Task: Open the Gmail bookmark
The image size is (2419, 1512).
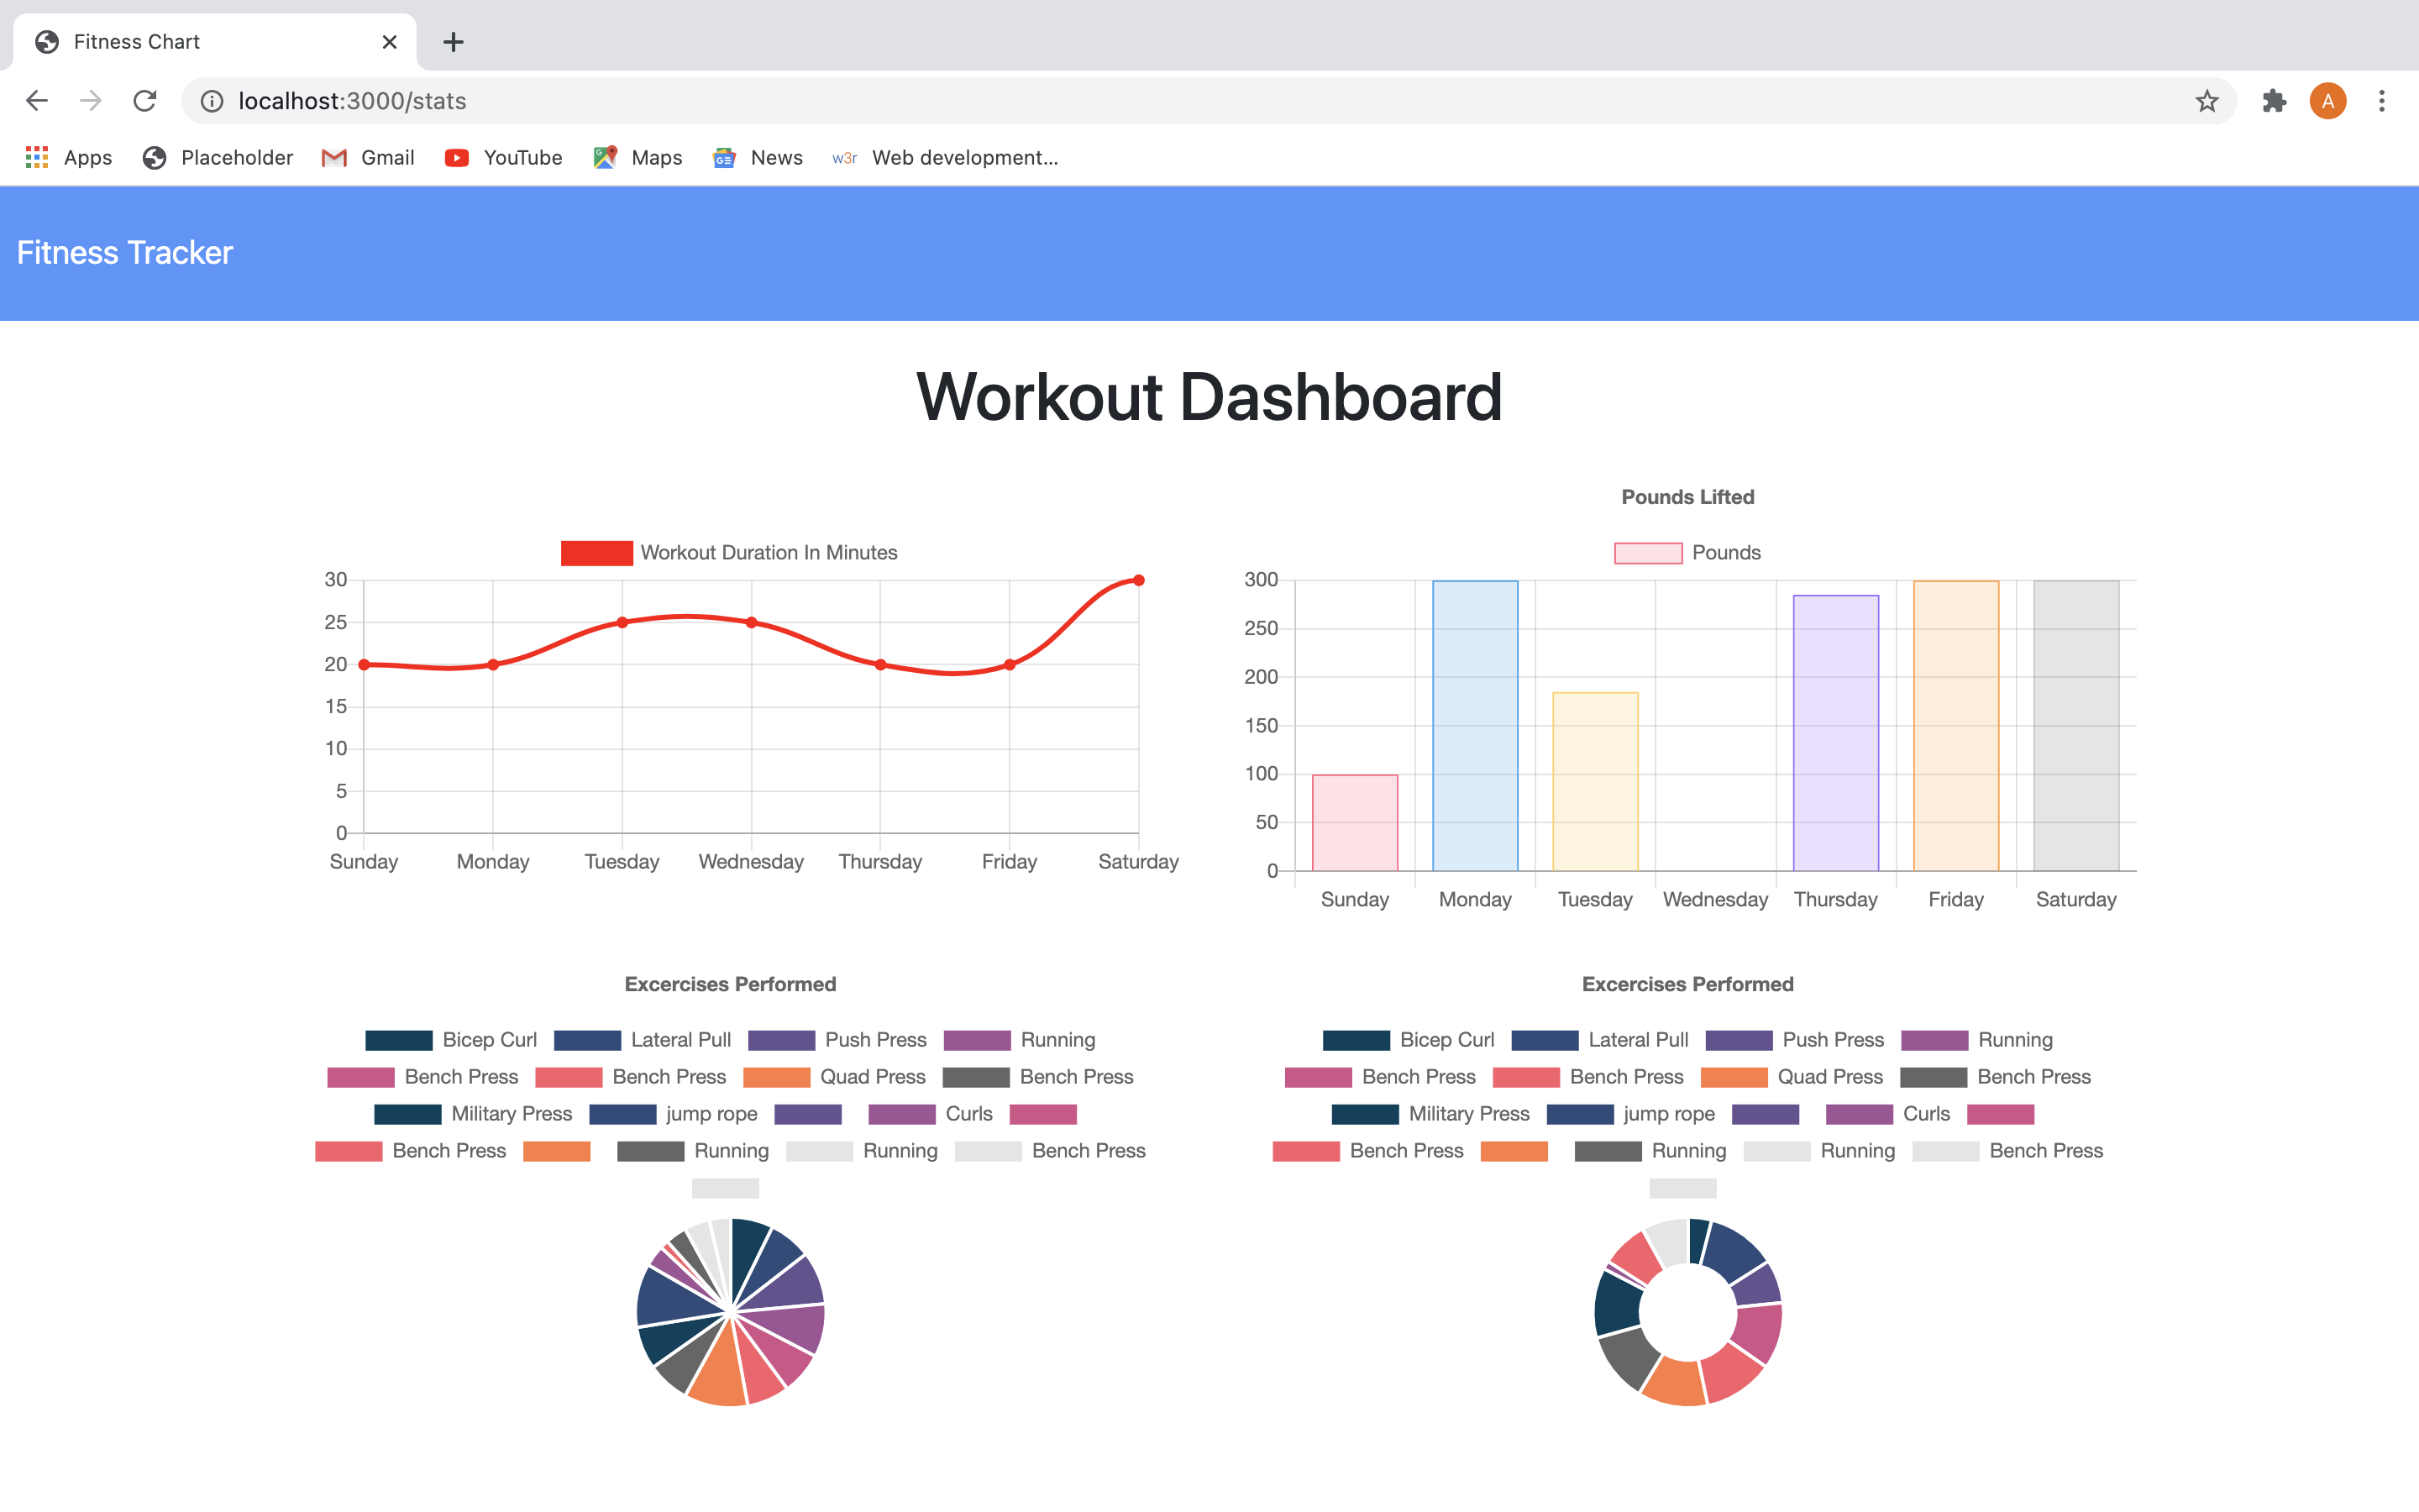Action: [x=368, y=158]
